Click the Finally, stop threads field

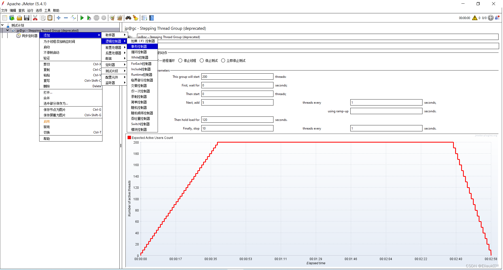click(x=237, y=128)
